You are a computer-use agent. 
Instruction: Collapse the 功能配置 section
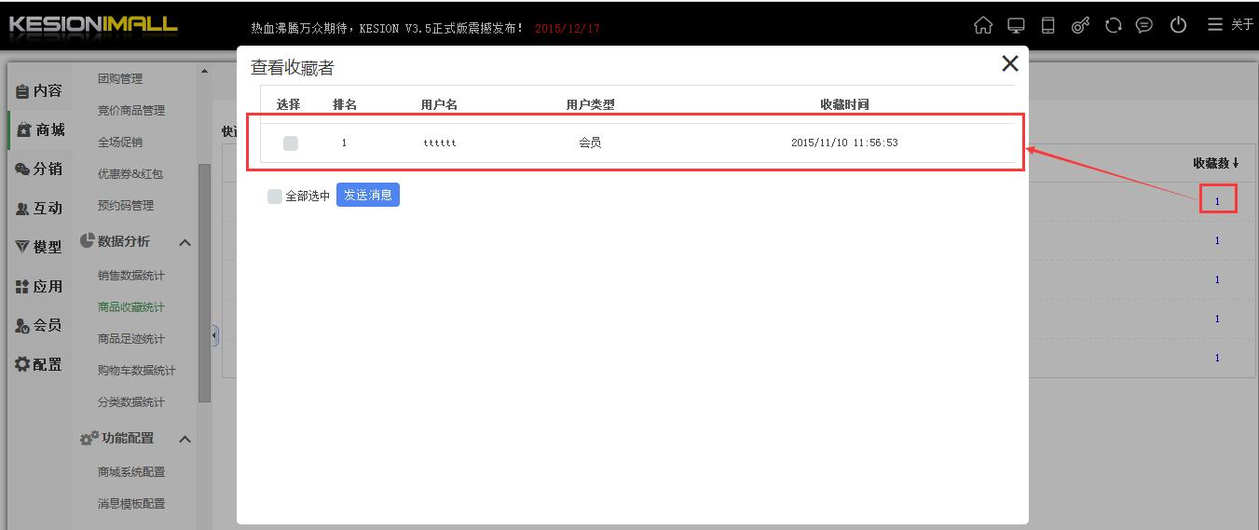(185, 439)
